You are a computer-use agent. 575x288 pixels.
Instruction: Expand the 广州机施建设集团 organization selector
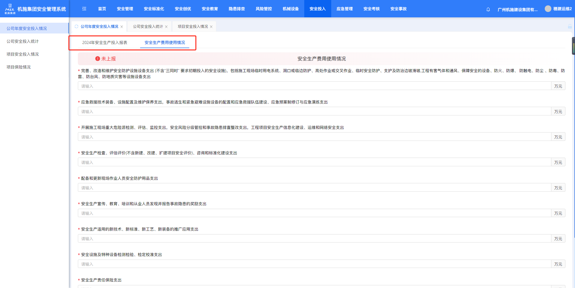pos(517,10)
